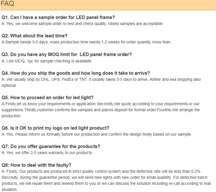Select the Q3 MOQ limit question

[67, 54]
